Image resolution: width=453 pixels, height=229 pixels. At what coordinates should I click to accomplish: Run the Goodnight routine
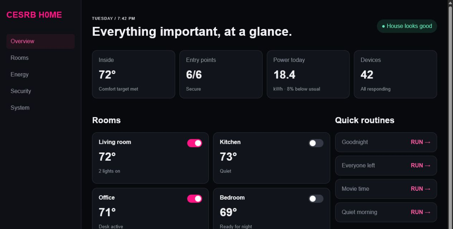386,142
